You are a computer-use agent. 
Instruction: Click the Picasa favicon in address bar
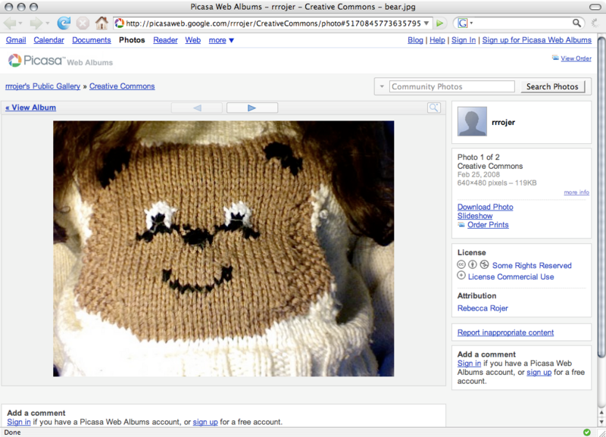click(x=120, y=23)
